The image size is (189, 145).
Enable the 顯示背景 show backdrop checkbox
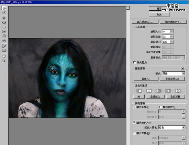point(134,133)
